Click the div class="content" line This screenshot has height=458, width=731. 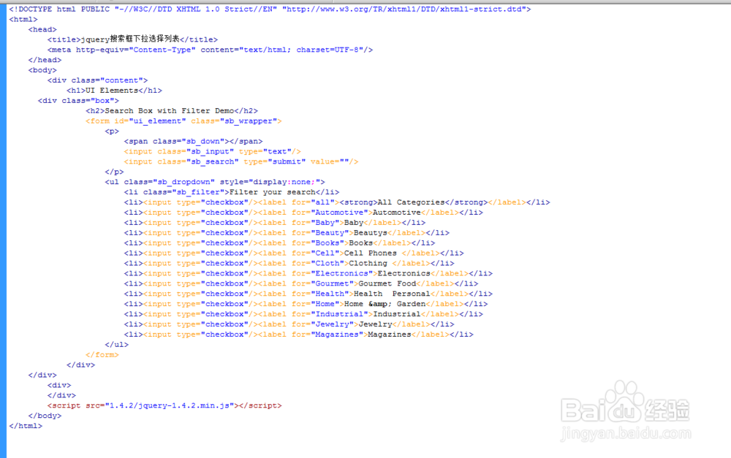pyautogui.click(x=97, y=80)
